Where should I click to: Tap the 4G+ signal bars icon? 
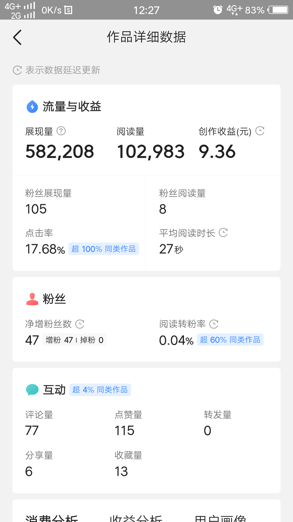[29, 6]
